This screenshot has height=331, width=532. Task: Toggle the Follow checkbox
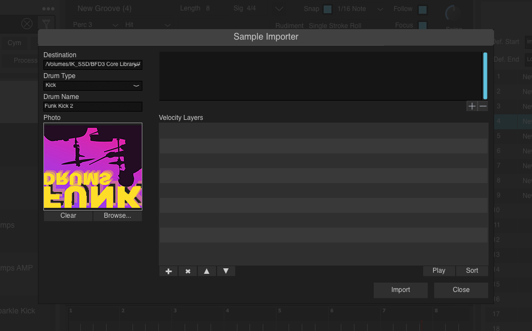(x=423, y=9)
